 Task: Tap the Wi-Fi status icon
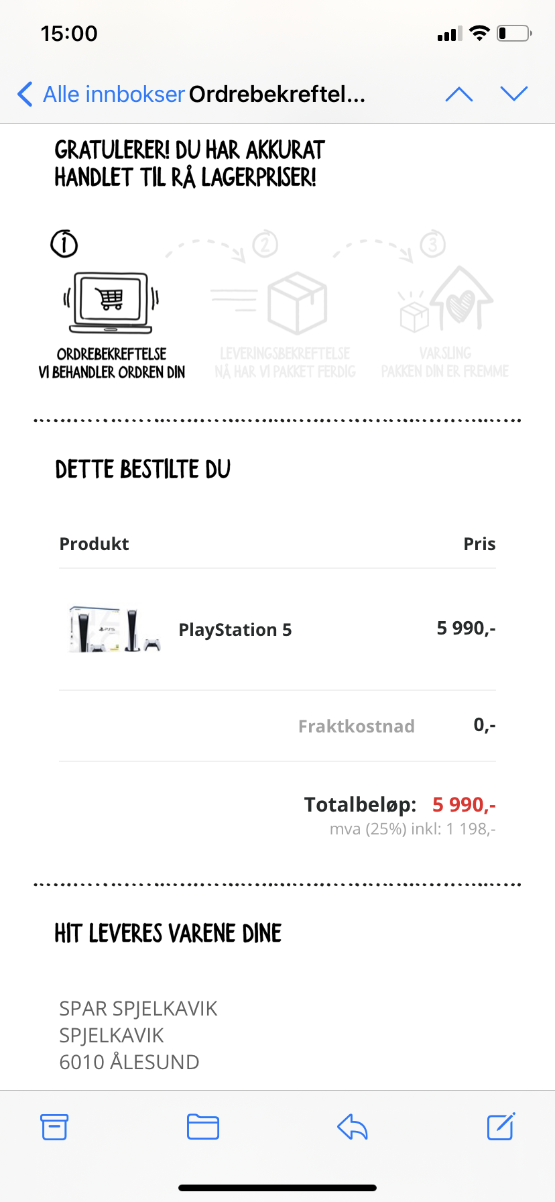tap(479, 33)
